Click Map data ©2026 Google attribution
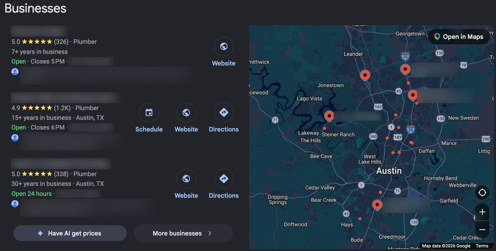The height and width of the screenshot is (251, 496). [x=446, y=246]
